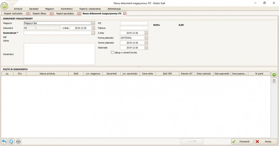Close the Rejestr rachunków tab

coord(25,14)
